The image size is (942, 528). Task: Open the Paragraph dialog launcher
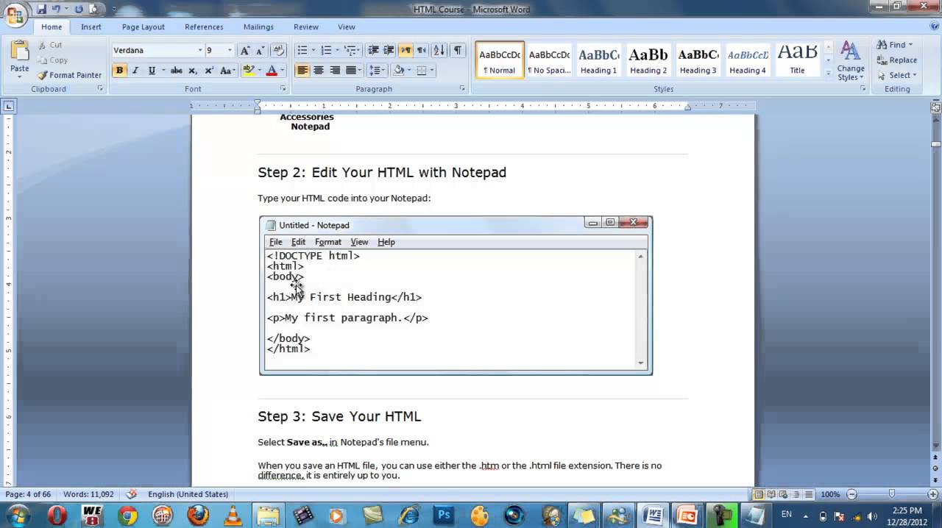click(463, 89)
